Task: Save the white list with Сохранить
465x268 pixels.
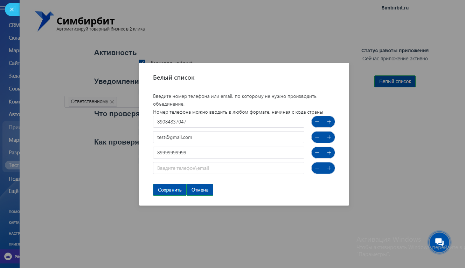Action: pyautogui.click(x=170, y=190)
